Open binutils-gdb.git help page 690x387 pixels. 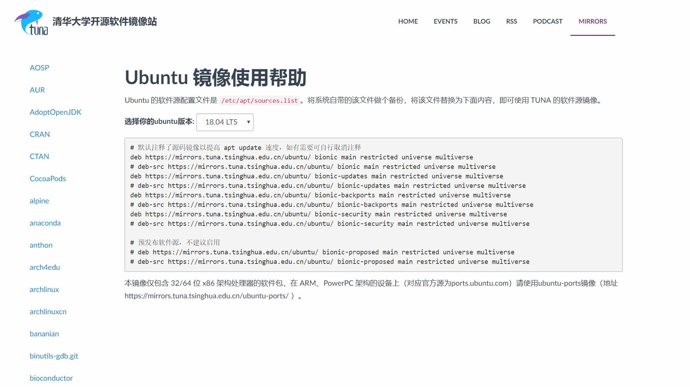coord(54,356)
